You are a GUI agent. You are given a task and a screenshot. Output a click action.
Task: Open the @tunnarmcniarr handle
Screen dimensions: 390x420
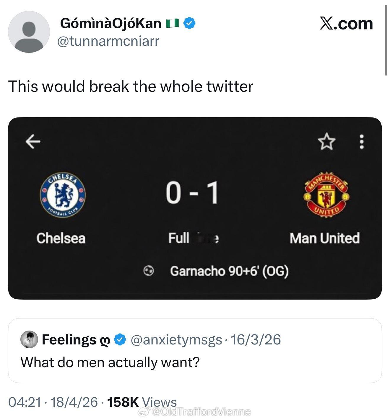click(x=108, y=41)
